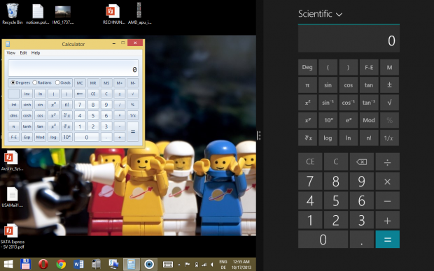The height and width of the screenshot is (271, 434).
Task: Click the large plus key in the Modern calculator
Action: (x=387, y=220)
